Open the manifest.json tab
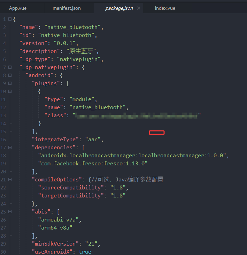This screenshot has height=255, width=247. point(67,8)
